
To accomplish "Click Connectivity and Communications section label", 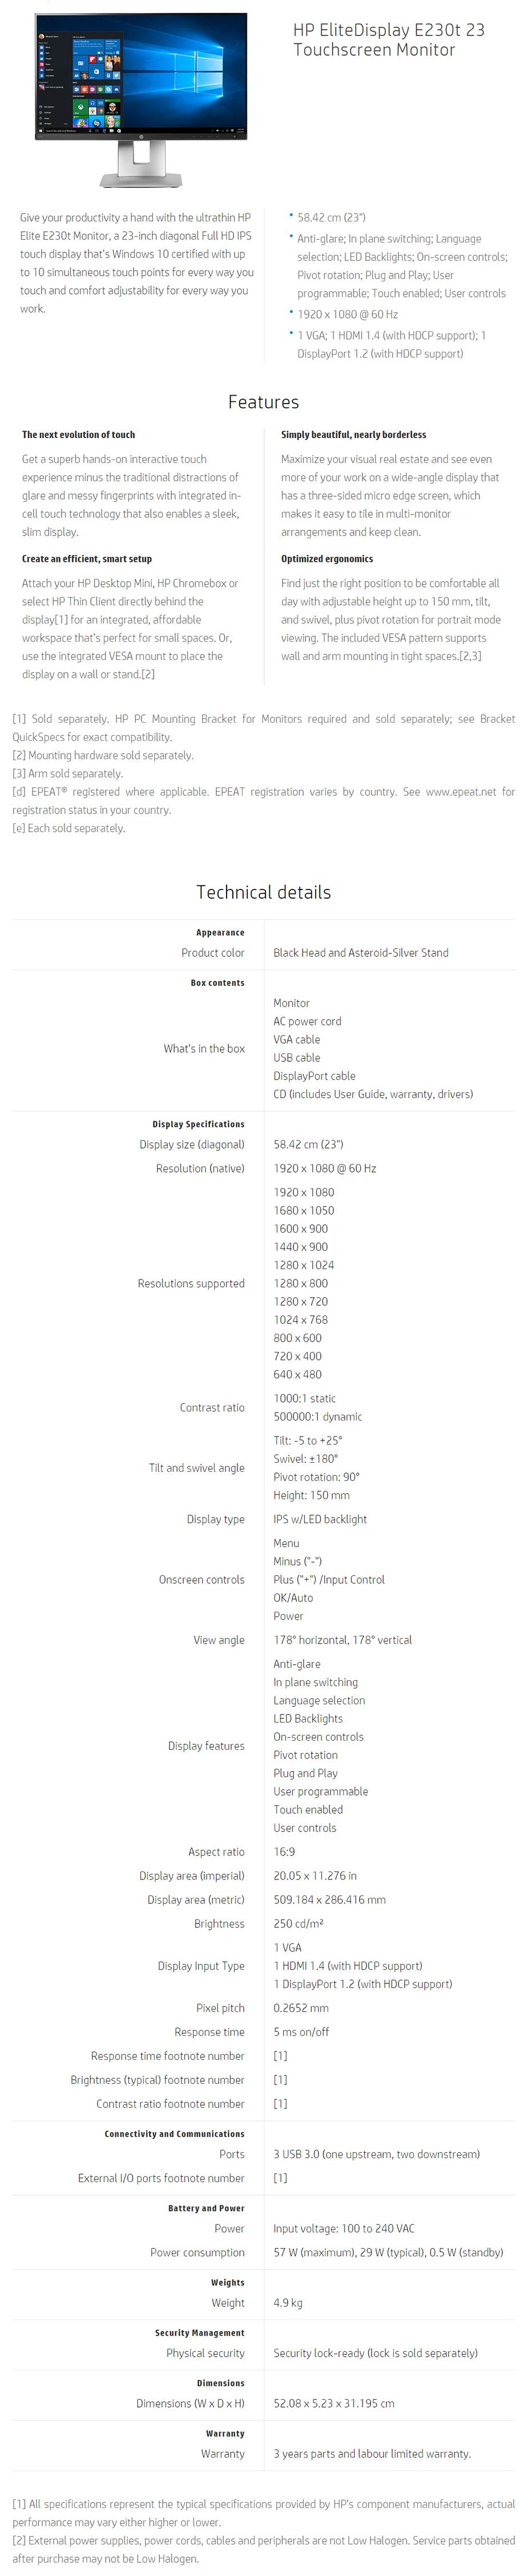I will pyautogui.click(x=174, y=2134).
